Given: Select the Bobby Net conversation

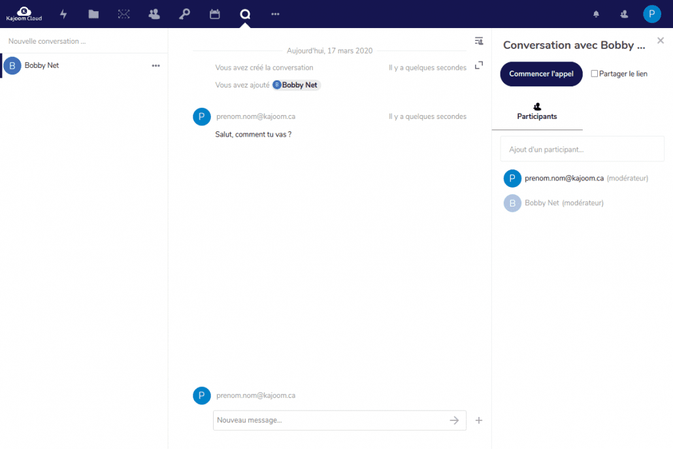Looking at the screenshot, I should 84,65.
